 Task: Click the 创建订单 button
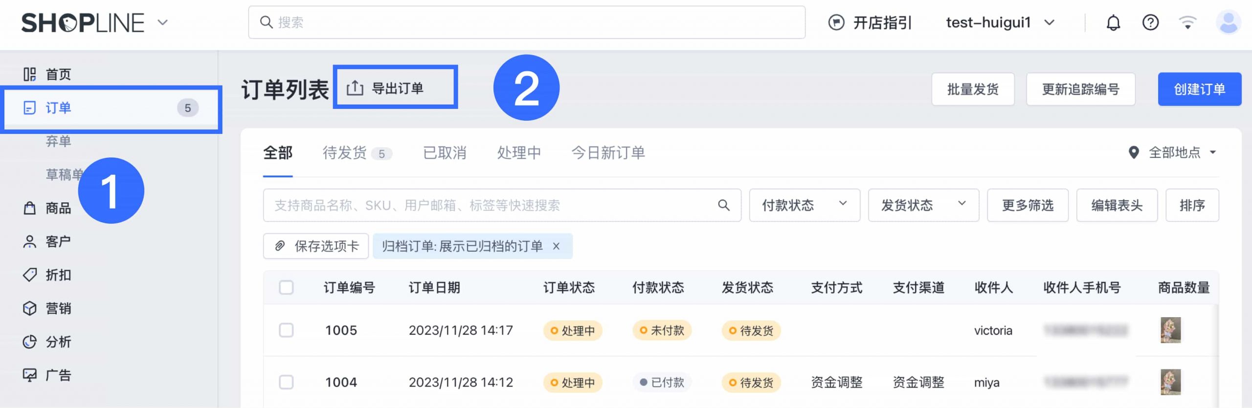1199,89
